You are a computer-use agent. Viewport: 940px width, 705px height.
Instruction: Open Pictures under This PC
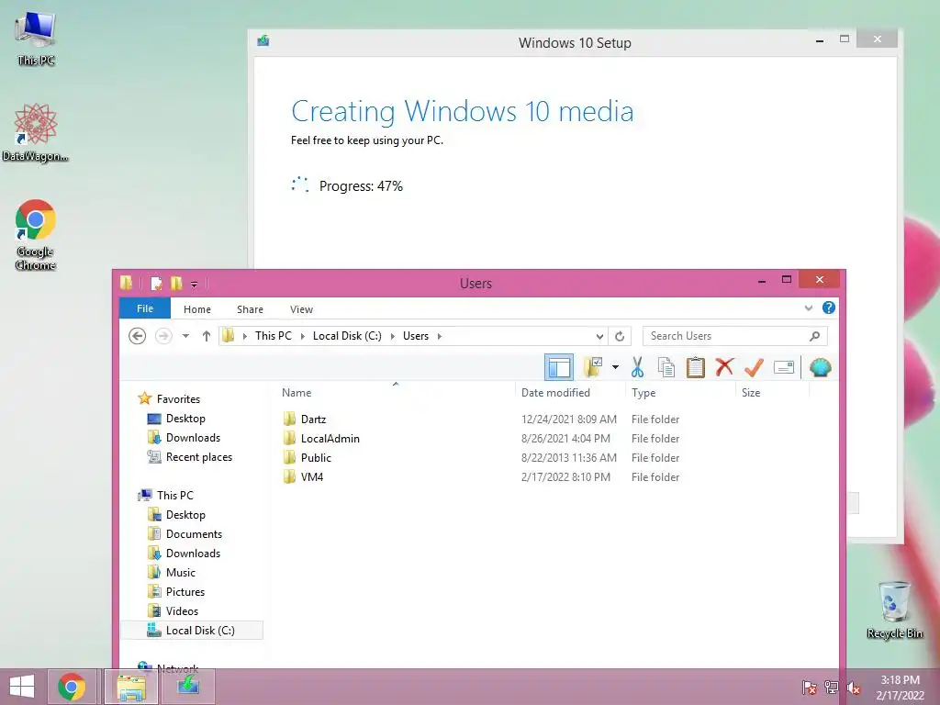[x=185, y=592]
